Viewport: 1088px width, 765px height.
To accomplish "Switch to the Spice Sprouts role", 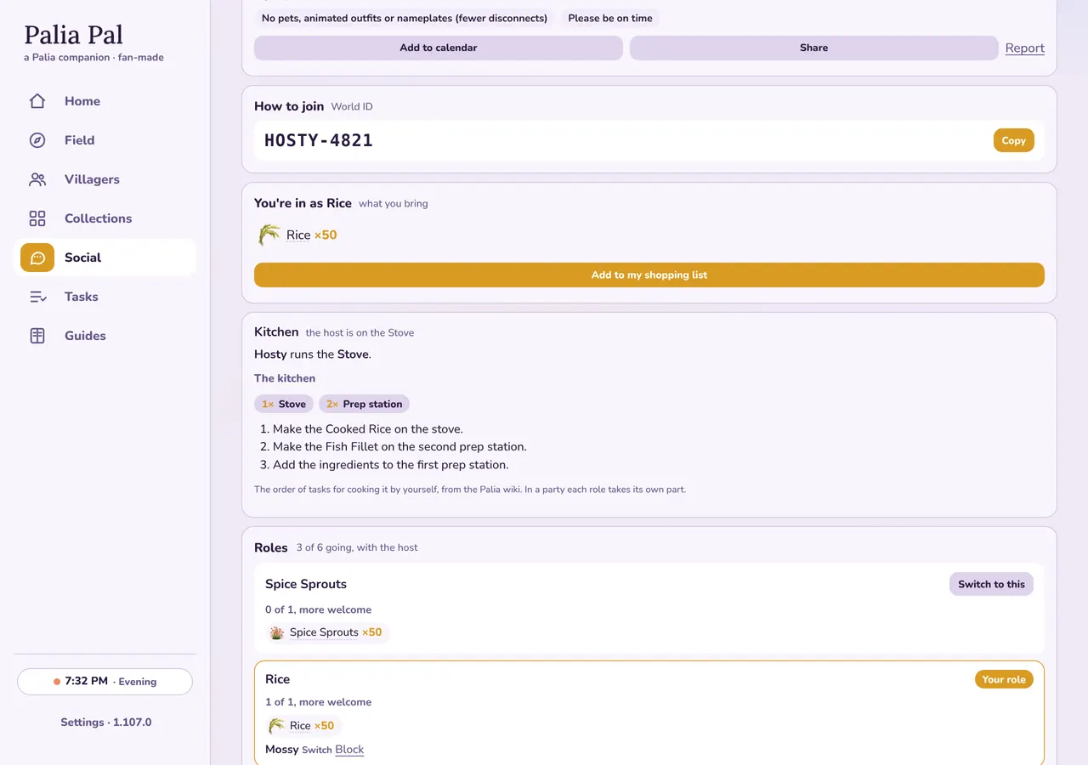I will point(991,584).
